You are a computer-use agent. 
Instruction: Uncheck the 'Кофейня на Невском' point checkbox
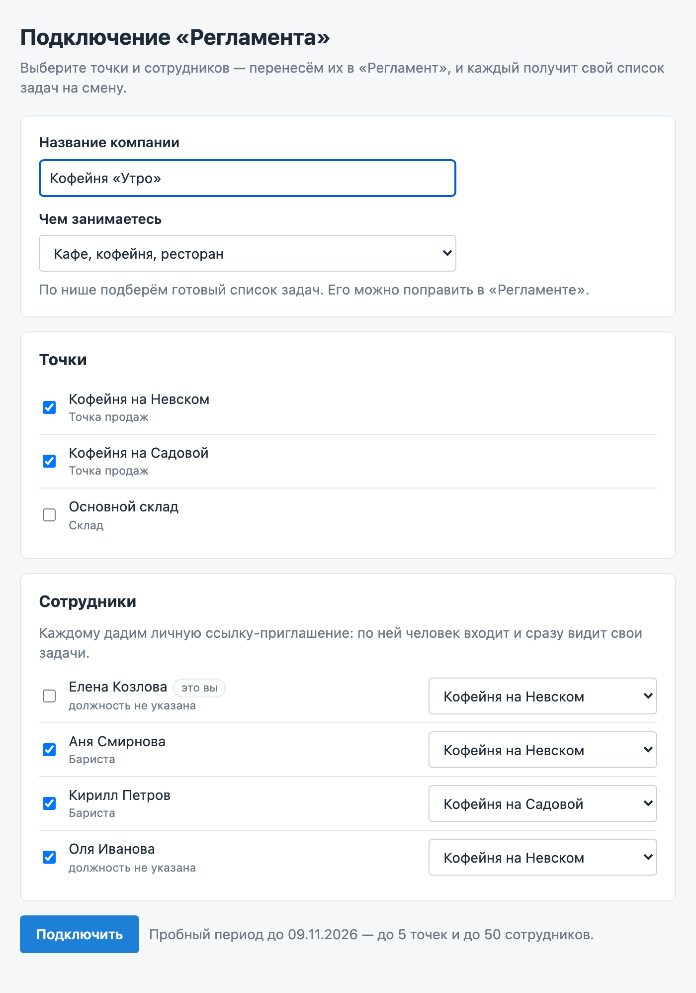click(49, 407)
